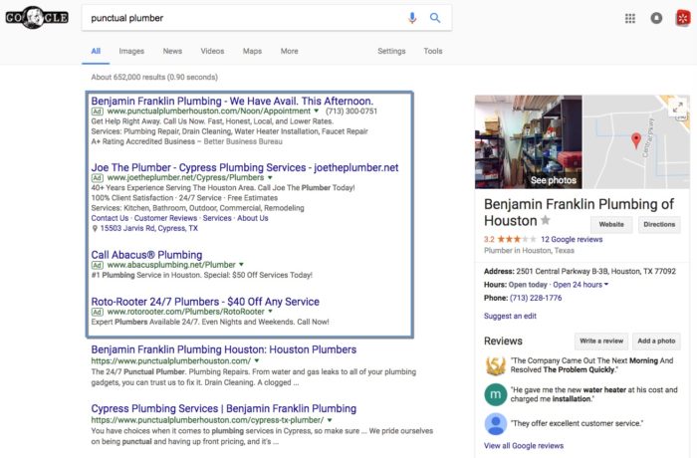697x458 pixels.
Task: Open the More menu
Action: tap(290, 51)
